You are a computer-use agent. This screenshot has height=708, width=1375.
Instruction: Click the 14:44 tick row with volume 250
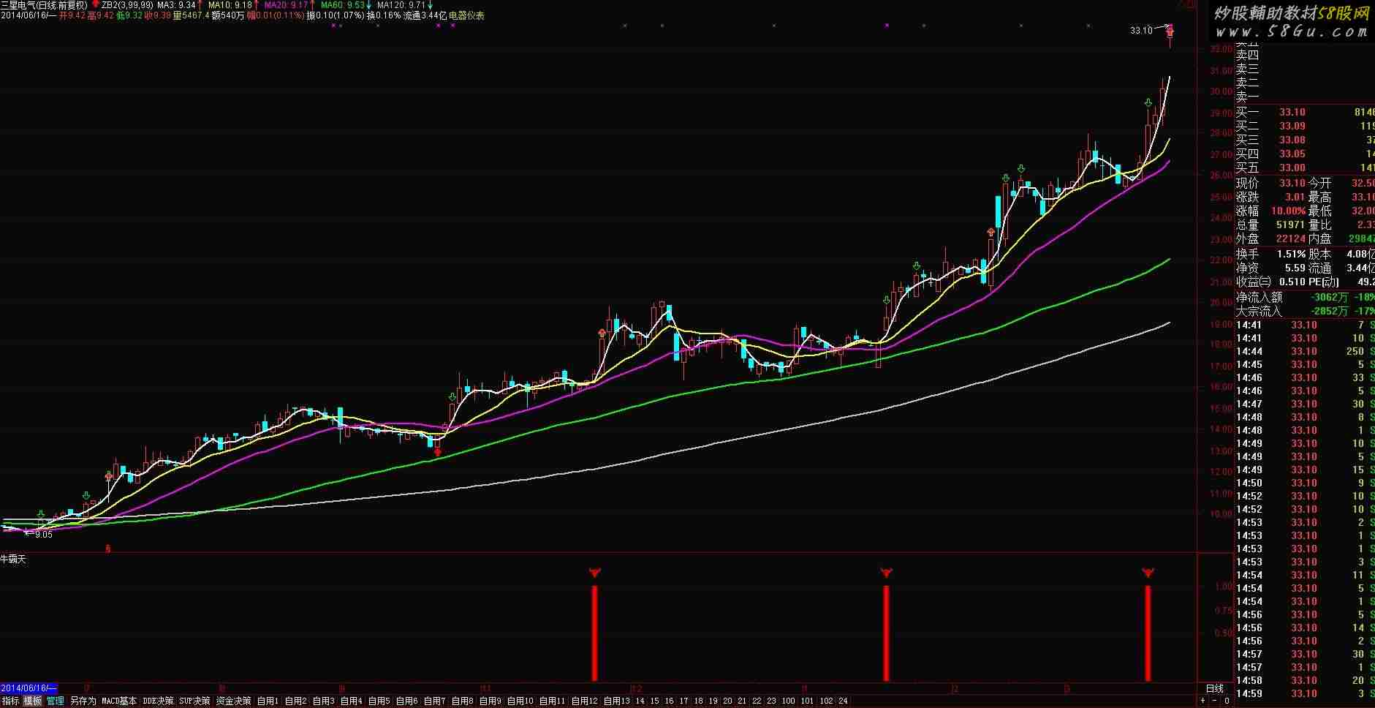point(1305,351)
